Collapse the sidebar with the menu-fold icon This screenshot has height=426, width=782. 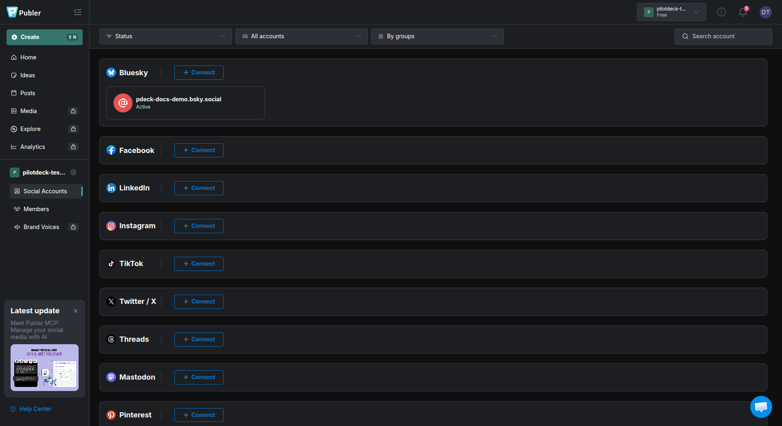pyautogui.click(x=77, y=12)
